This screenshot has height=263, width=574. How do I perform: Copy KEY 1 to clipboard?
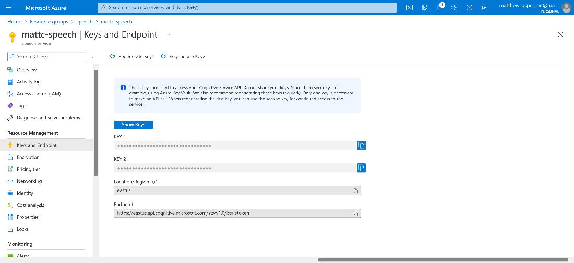click(362, 146)
